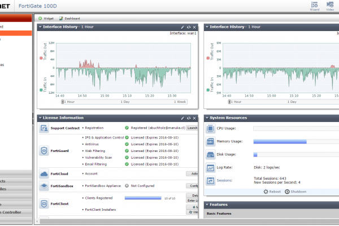339x226 pixels.
Task: Click the FortiCloud cloud icon
Action: pyautogui.click(x=44, y=173)
